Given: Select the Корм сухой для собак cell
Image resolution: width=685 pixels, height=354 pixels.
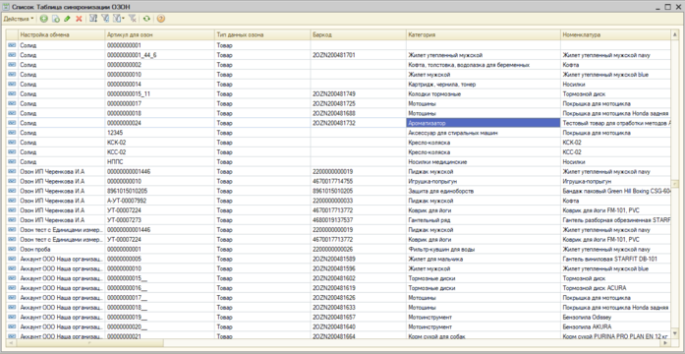Looking at the screenshot, I should [484, 336].
